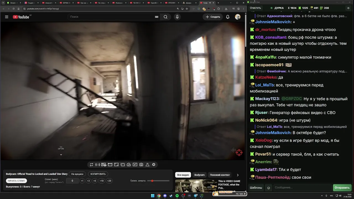
Task: Click the loop/repeat icon under the video
Action: (x=92, y=165)
